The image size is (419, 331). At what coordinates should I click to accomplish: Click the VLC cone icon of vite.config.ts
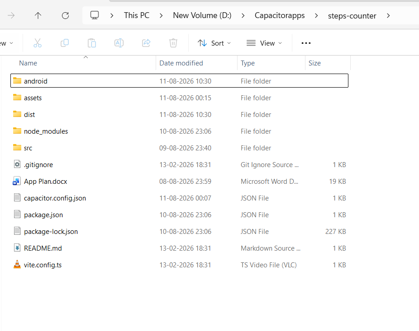point(17,264)
